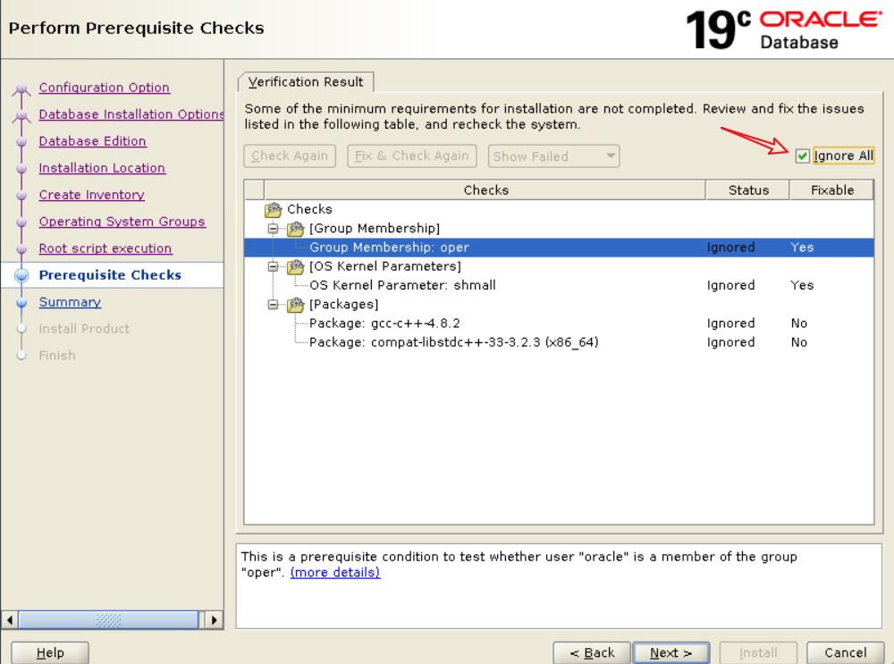894x664 pixels.
Task: Open the Root script execution step
Action: point(105,248)
